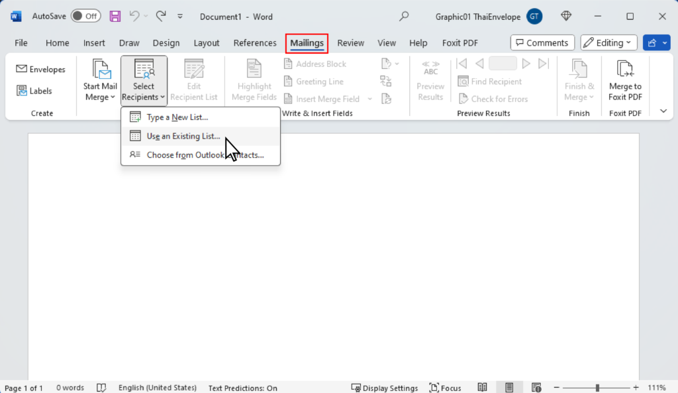
Task: Click the zoom slider handle
Action: tap(597, 388)
